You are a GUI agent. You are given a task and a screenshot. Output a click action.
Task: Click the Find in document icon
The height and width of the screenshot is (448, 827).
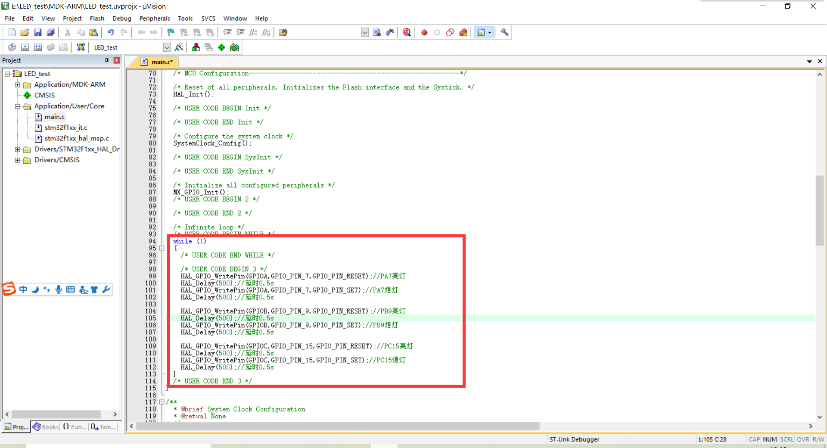pos(377,32)
